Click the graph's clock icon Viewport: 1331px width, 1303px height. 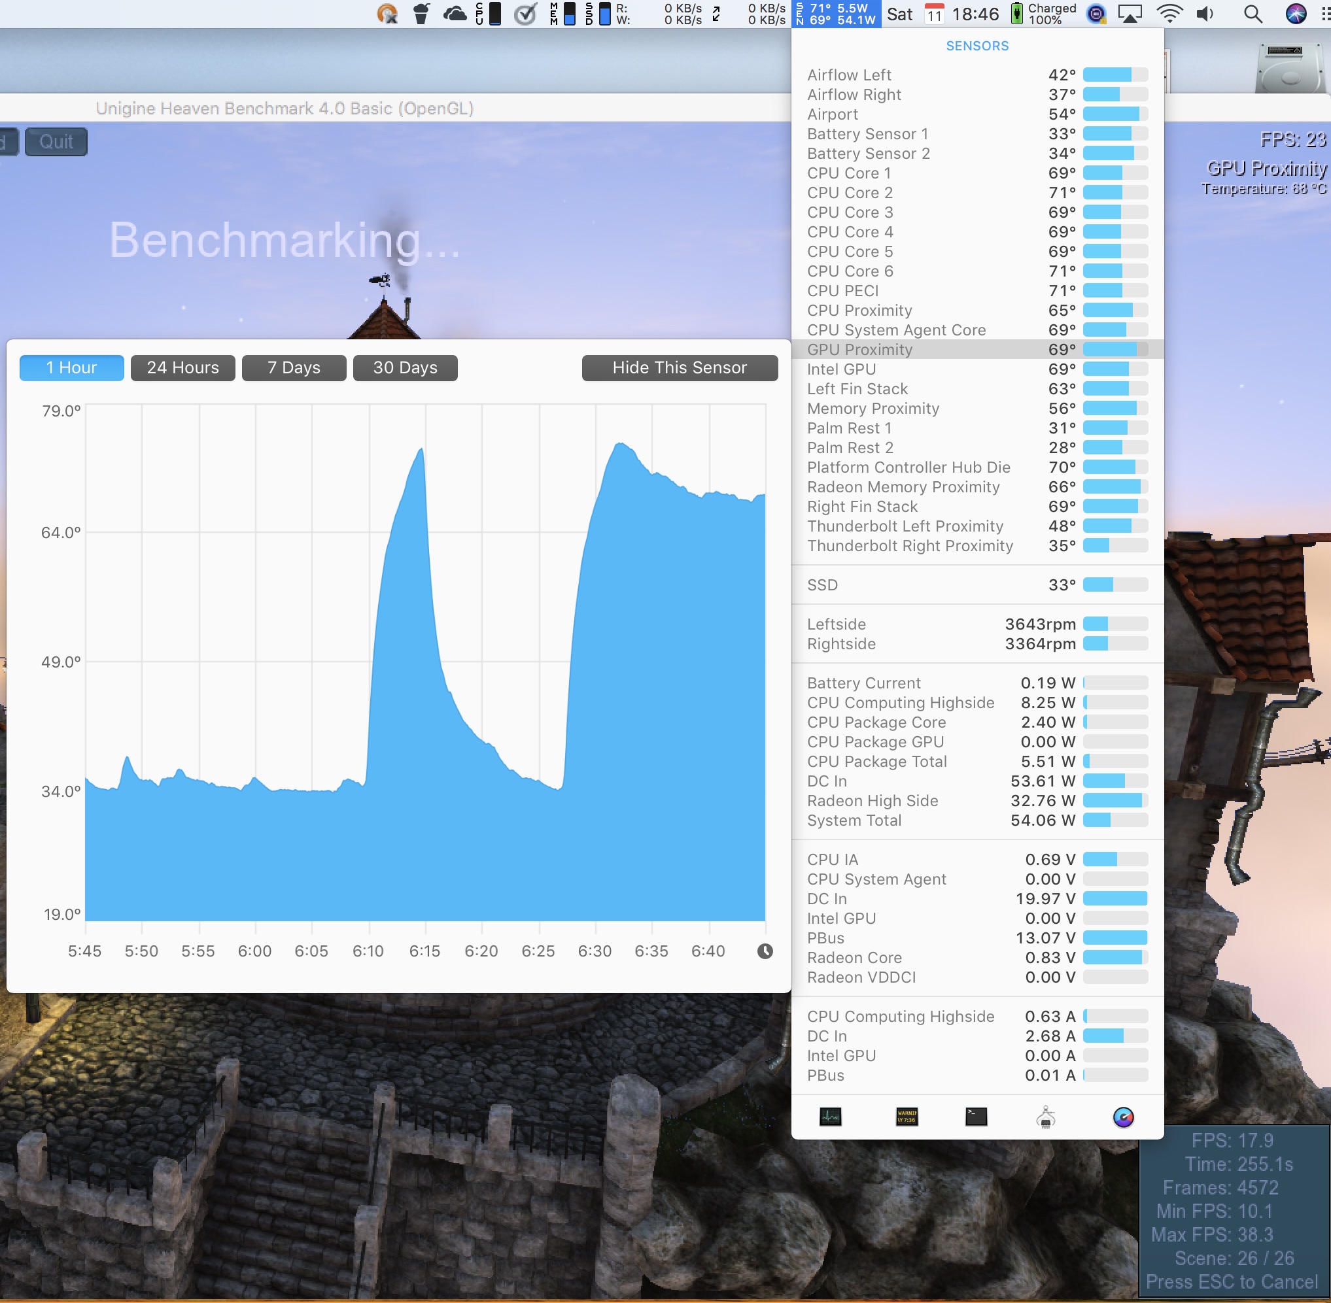click(x=765, y=951)
